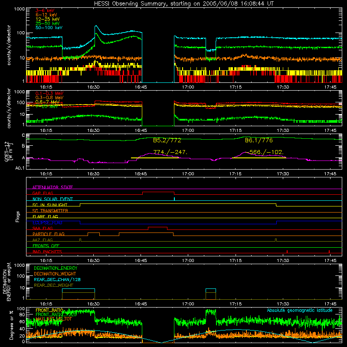Click the Flags axis title

tap(17, 216)
